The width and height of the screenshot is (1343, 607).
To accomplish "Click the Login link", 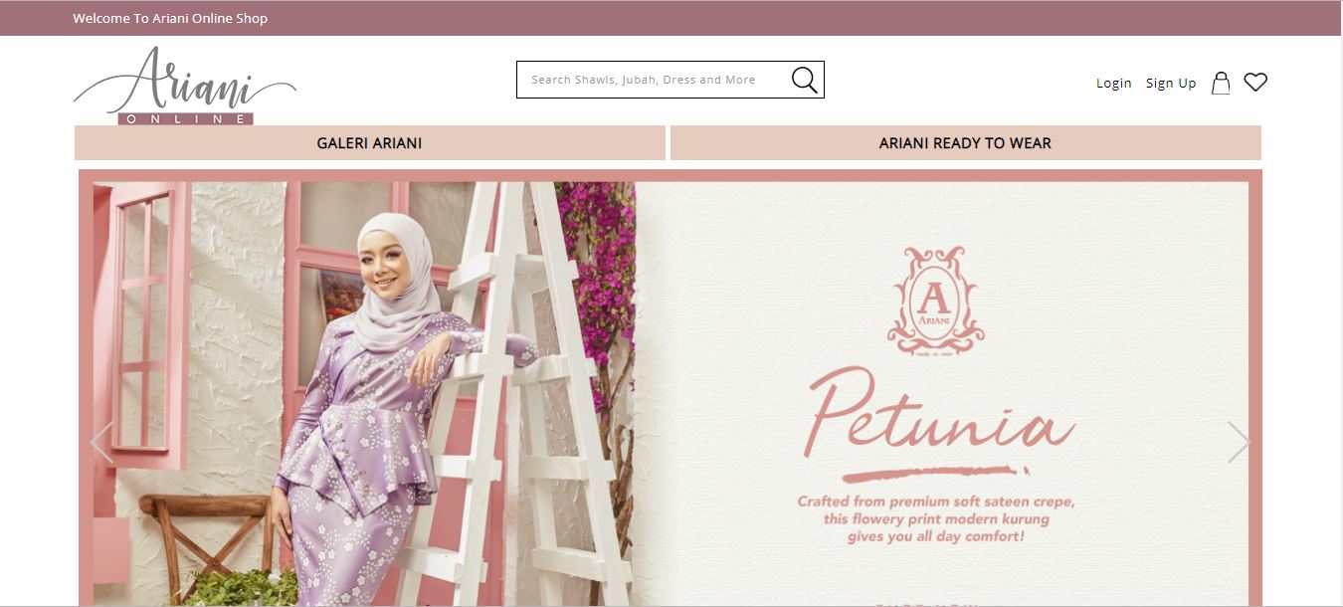I will click(1114, 84).
